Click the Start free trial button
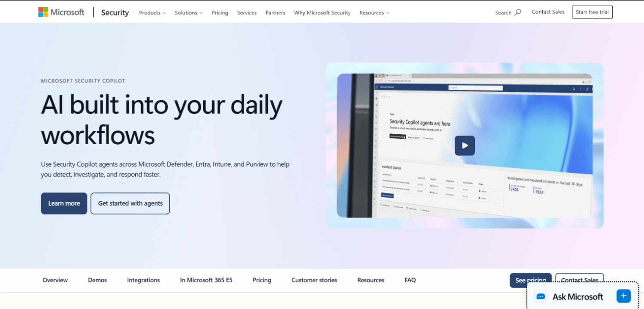The width and height of the screenshot is (644, 309). pyautogui.click(x=592, y=12)
